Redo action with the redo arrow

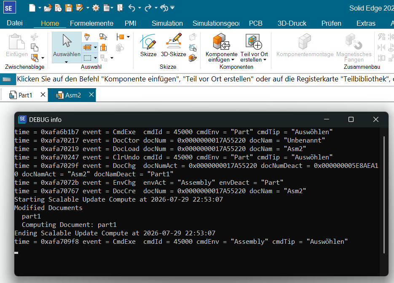[148, 8]
